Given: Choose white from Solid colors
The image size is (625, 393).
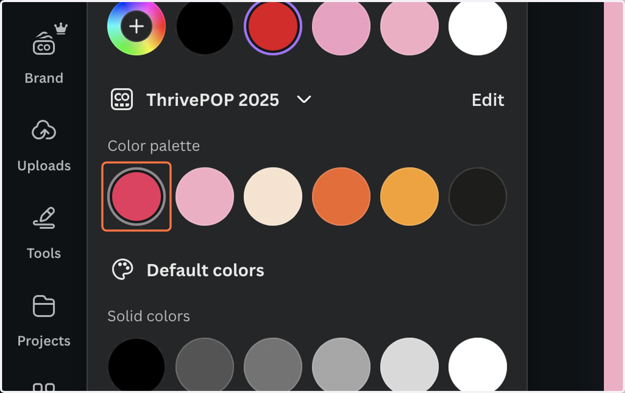Looking at the screenshot, I should click(478, 365).
